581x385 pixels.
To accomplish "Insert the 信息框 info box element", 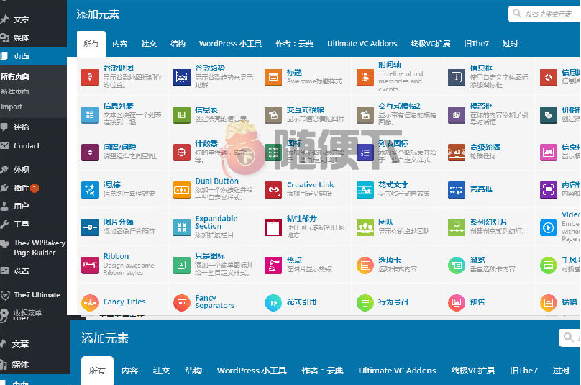I will [457, 78].
